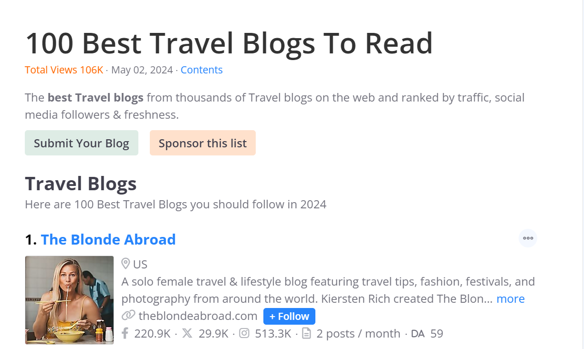Click the posts-per-month document icon
Viewport: 584px width, 349px height.
pyautogui.click(x=306, y=333)
